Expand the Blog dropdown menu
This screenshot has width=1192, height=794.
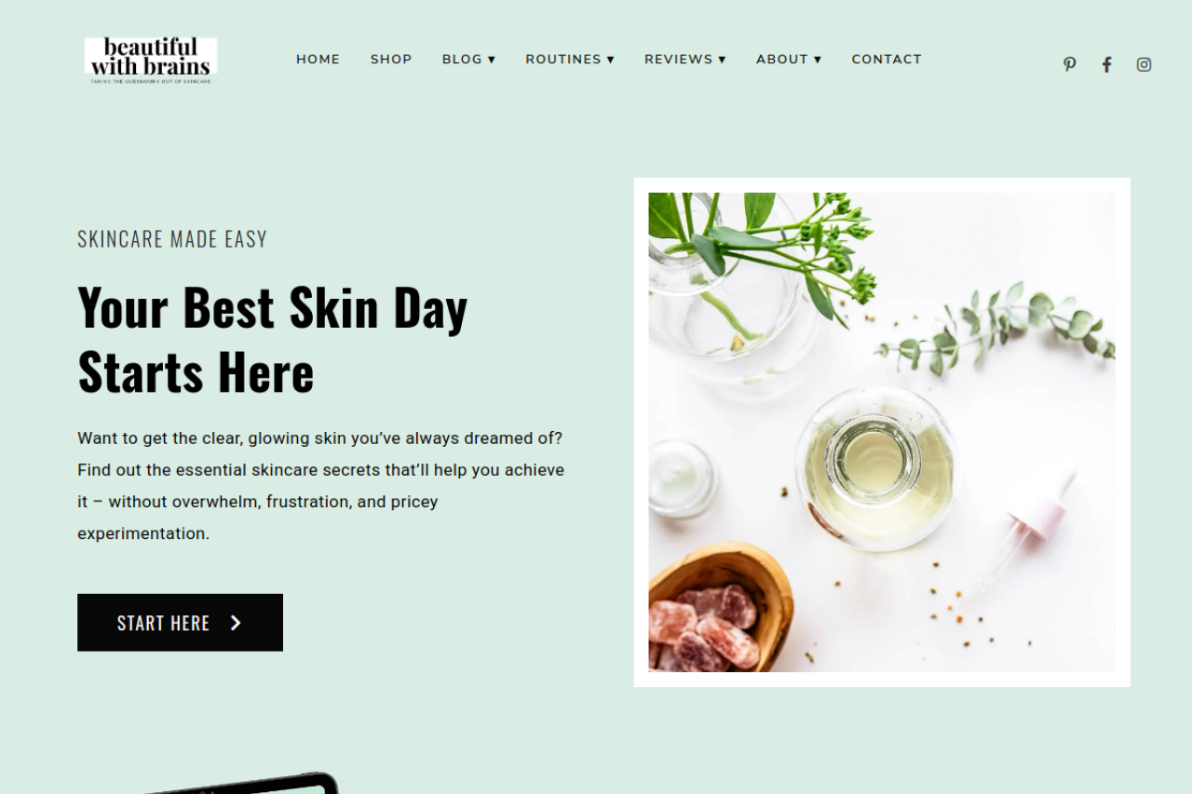(x=468, y=59)
